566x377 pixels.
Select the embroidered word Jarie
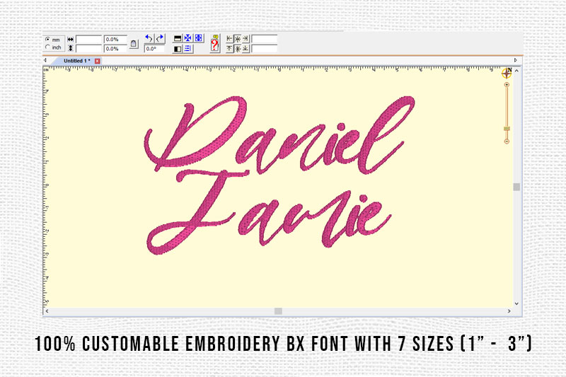pos(269,213)
